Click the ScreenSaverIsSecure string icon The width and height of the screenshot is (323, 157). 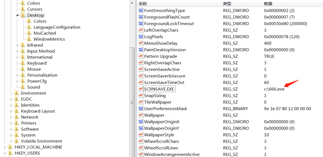[141, 76]
